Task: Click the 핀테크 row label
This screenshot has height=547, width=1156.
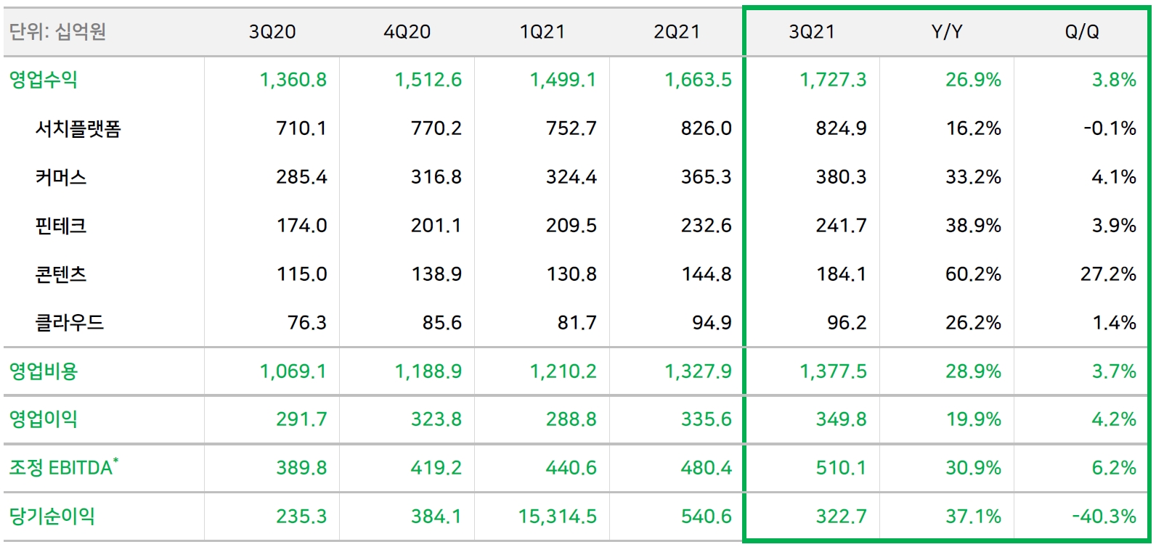Action: pyautogui.click(x=61, y=226)
